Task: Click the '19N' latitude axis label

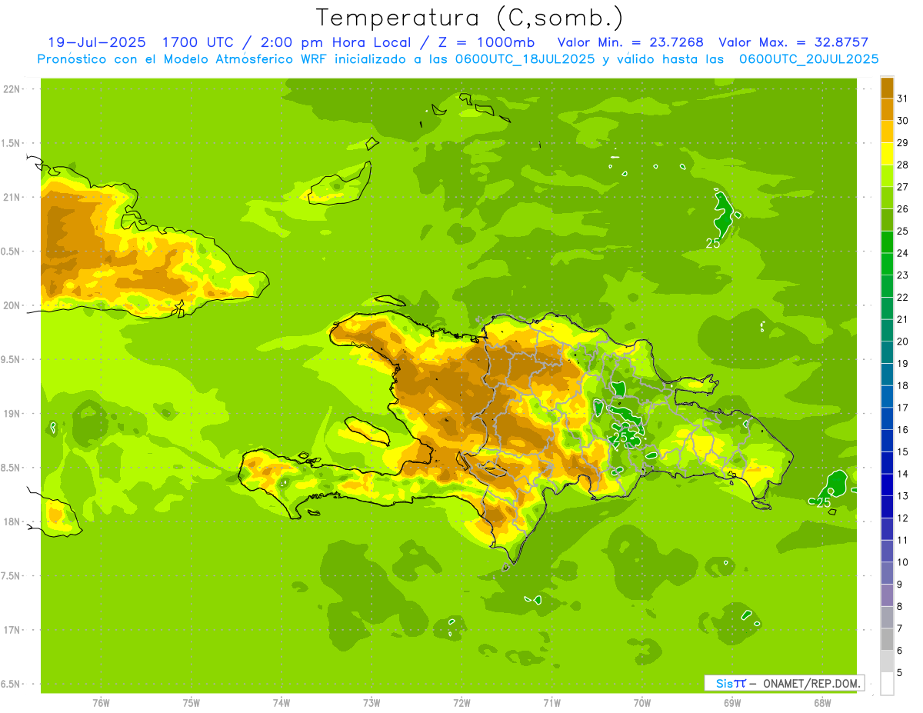Action: pyautogui.click(x=12, y=414)
